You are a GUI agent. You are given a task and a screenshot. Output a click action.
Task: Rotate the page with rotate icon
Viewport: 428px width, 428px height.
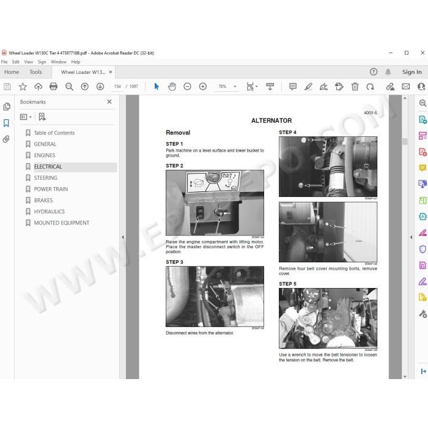click(370, 87)
